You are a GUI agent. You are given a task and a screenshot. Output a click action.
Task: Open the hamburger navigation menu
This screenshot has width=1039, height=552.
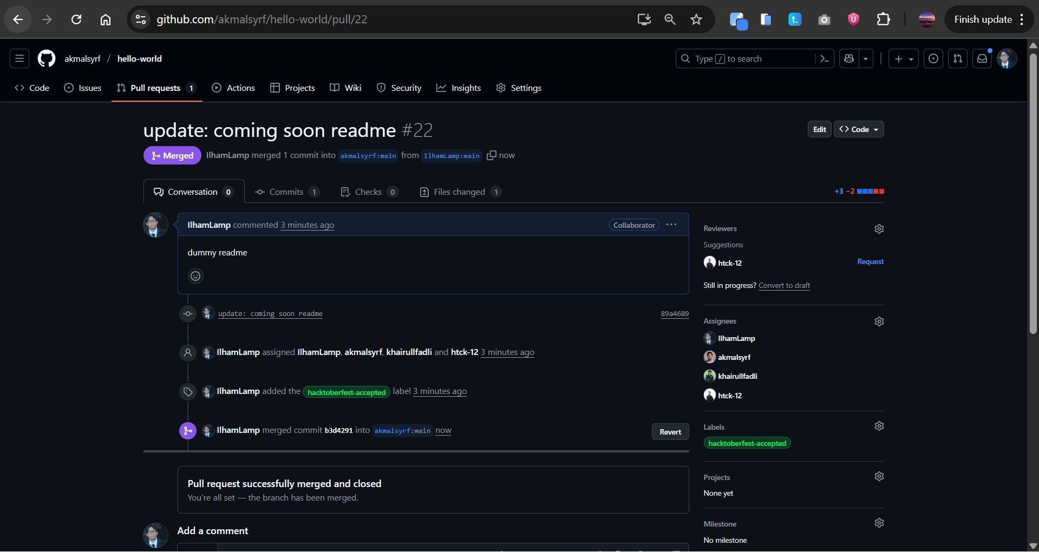click(x=19, y=58)
